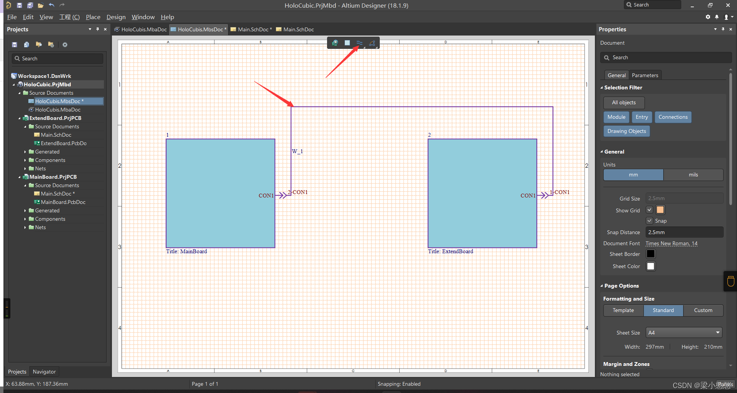
Task: Open the Sheet Border color swatch
Action: point(651,254)
